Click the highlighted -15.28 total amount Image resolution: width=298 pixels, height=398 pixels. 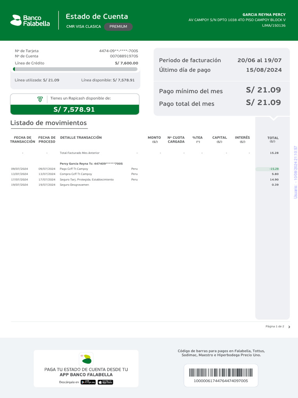[x=274, y=169]
